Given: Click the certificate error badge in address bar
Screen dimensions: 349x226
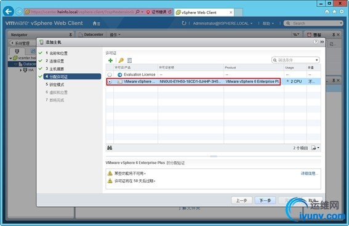Looking at the screenshot, I should pos(156,12).
